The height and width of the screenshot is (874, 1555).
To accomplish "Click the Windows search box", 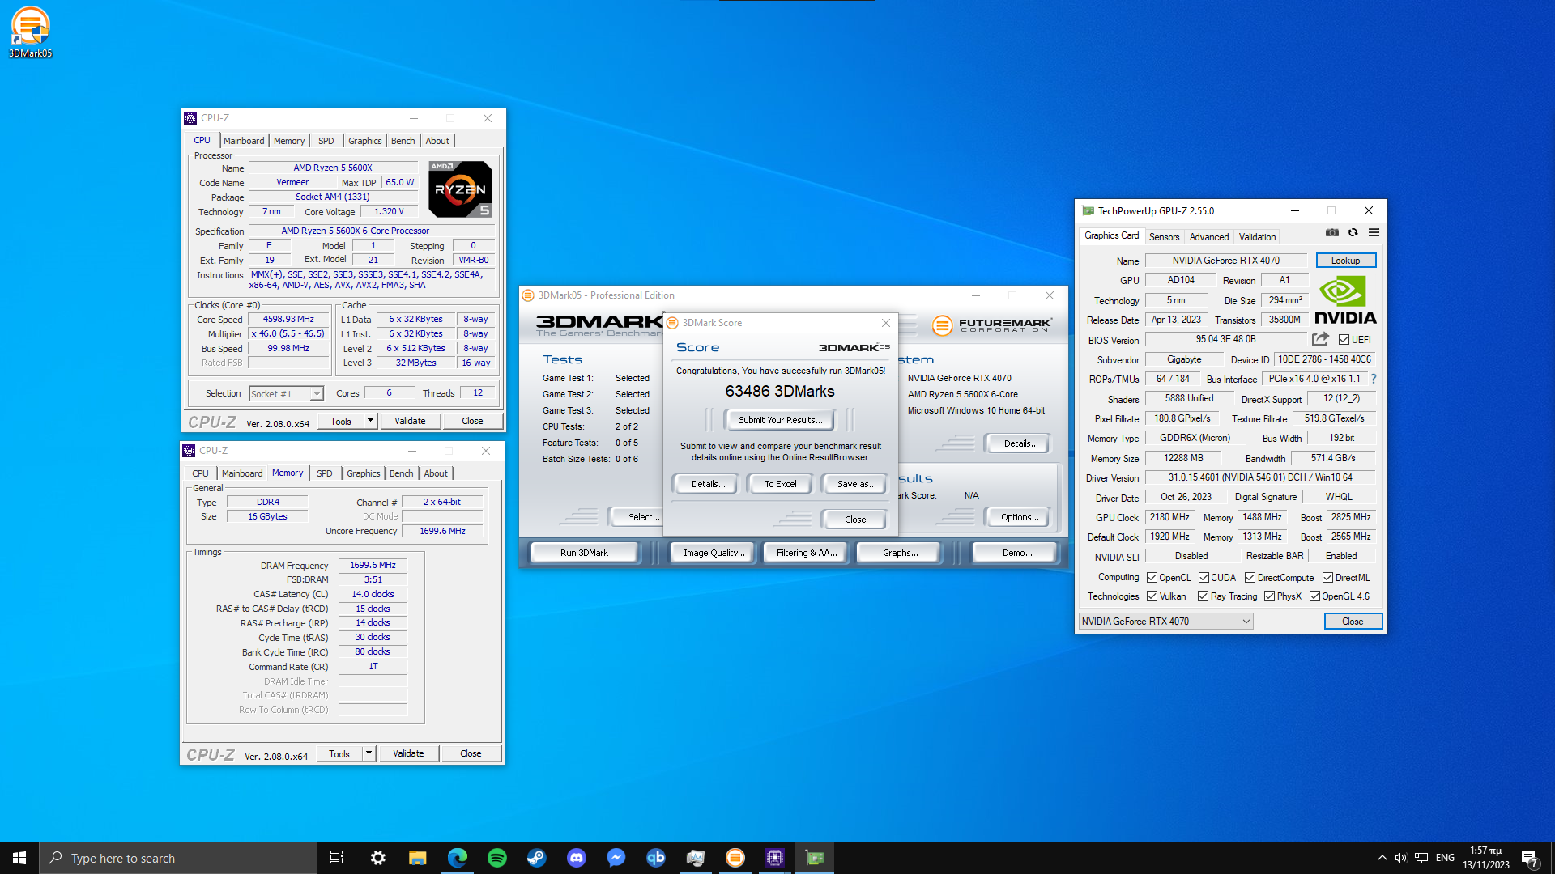I will [x=178, y=858].
